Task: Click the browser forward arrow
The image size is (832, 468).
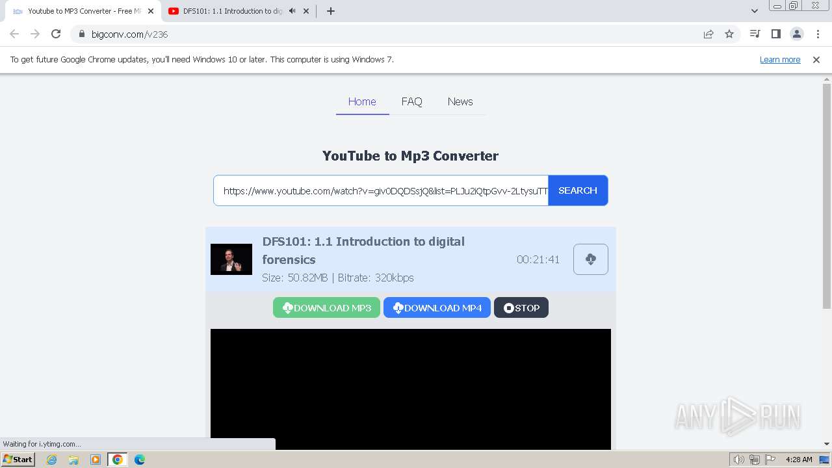Action: pyautogui.click(x=35, y=34)
